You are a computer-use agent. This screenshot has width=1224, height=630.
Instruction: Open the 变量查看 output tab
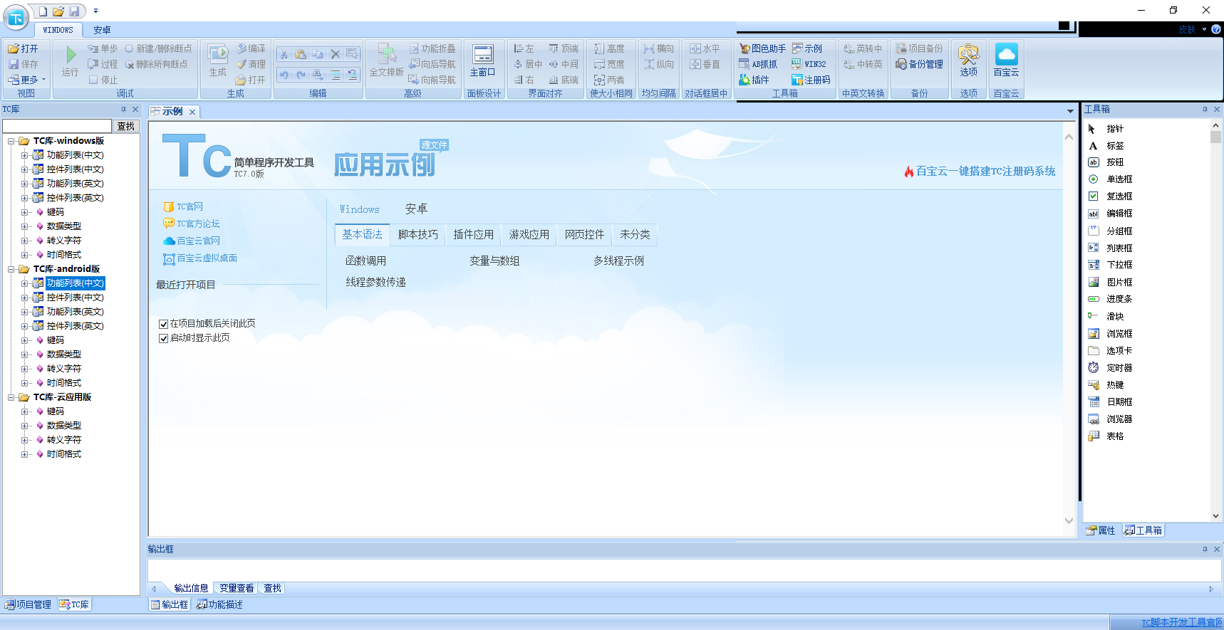[237, 588]
